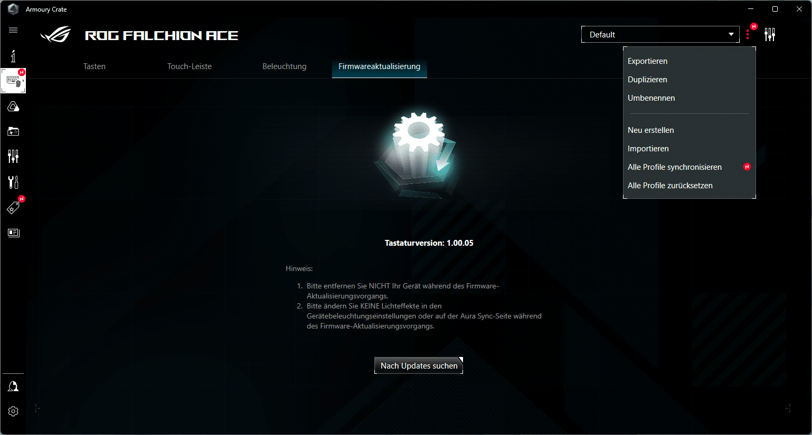Screen dimensions: 812x435
Task: Select Alle Profile synchronisieren menu entry
Action: point(674,167)
